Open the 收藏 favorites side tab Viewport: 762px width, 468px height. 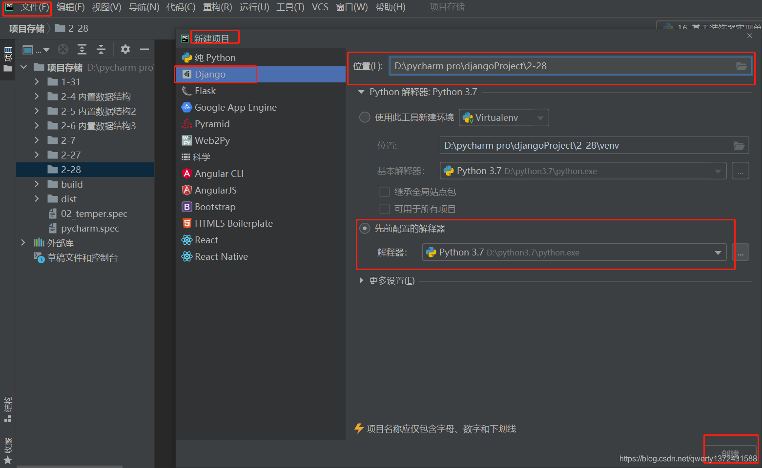[8, 450]
